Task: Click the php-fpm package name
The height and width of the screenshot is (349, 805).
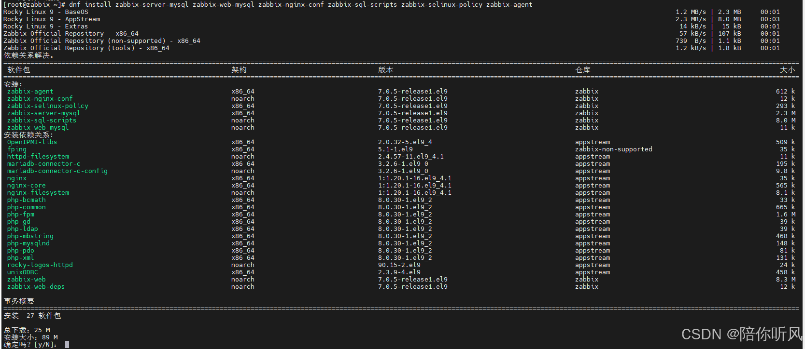Action: click(20, 214)
